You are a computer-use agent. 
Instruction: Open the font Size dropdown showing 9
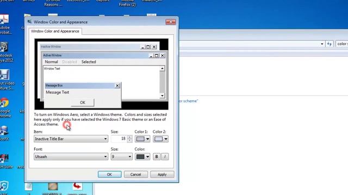(121, 157)
